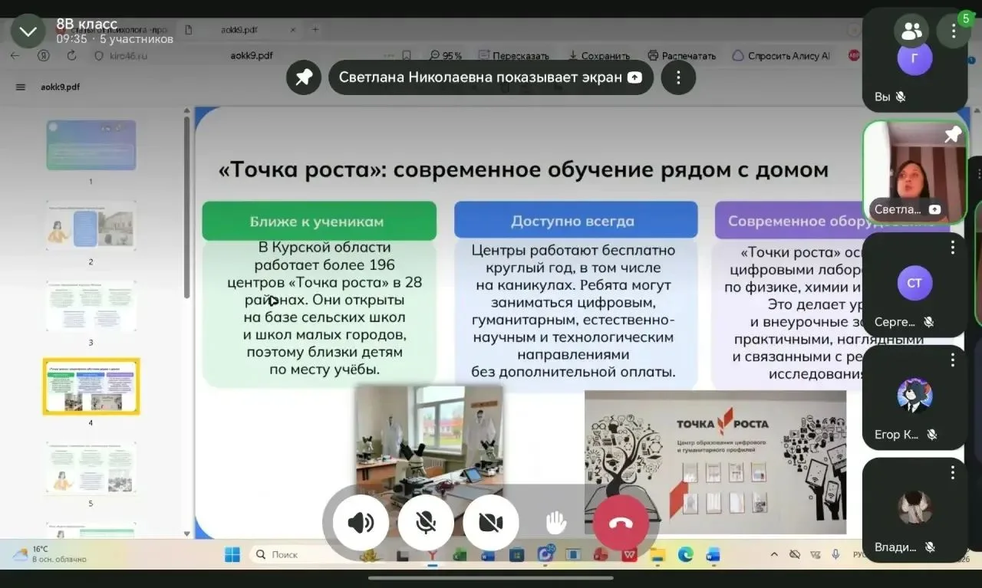This screenshot has width=982, height=588.
Task: Unmute your microphone
Action: click(426, 523)
